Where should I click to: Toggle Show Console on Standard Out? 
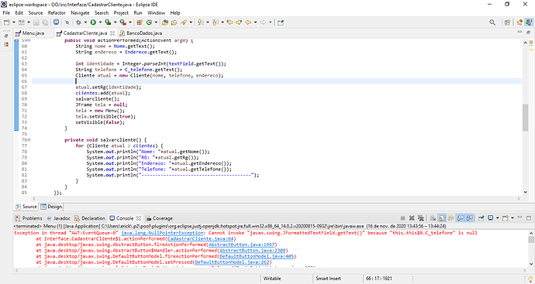point(461,218)
